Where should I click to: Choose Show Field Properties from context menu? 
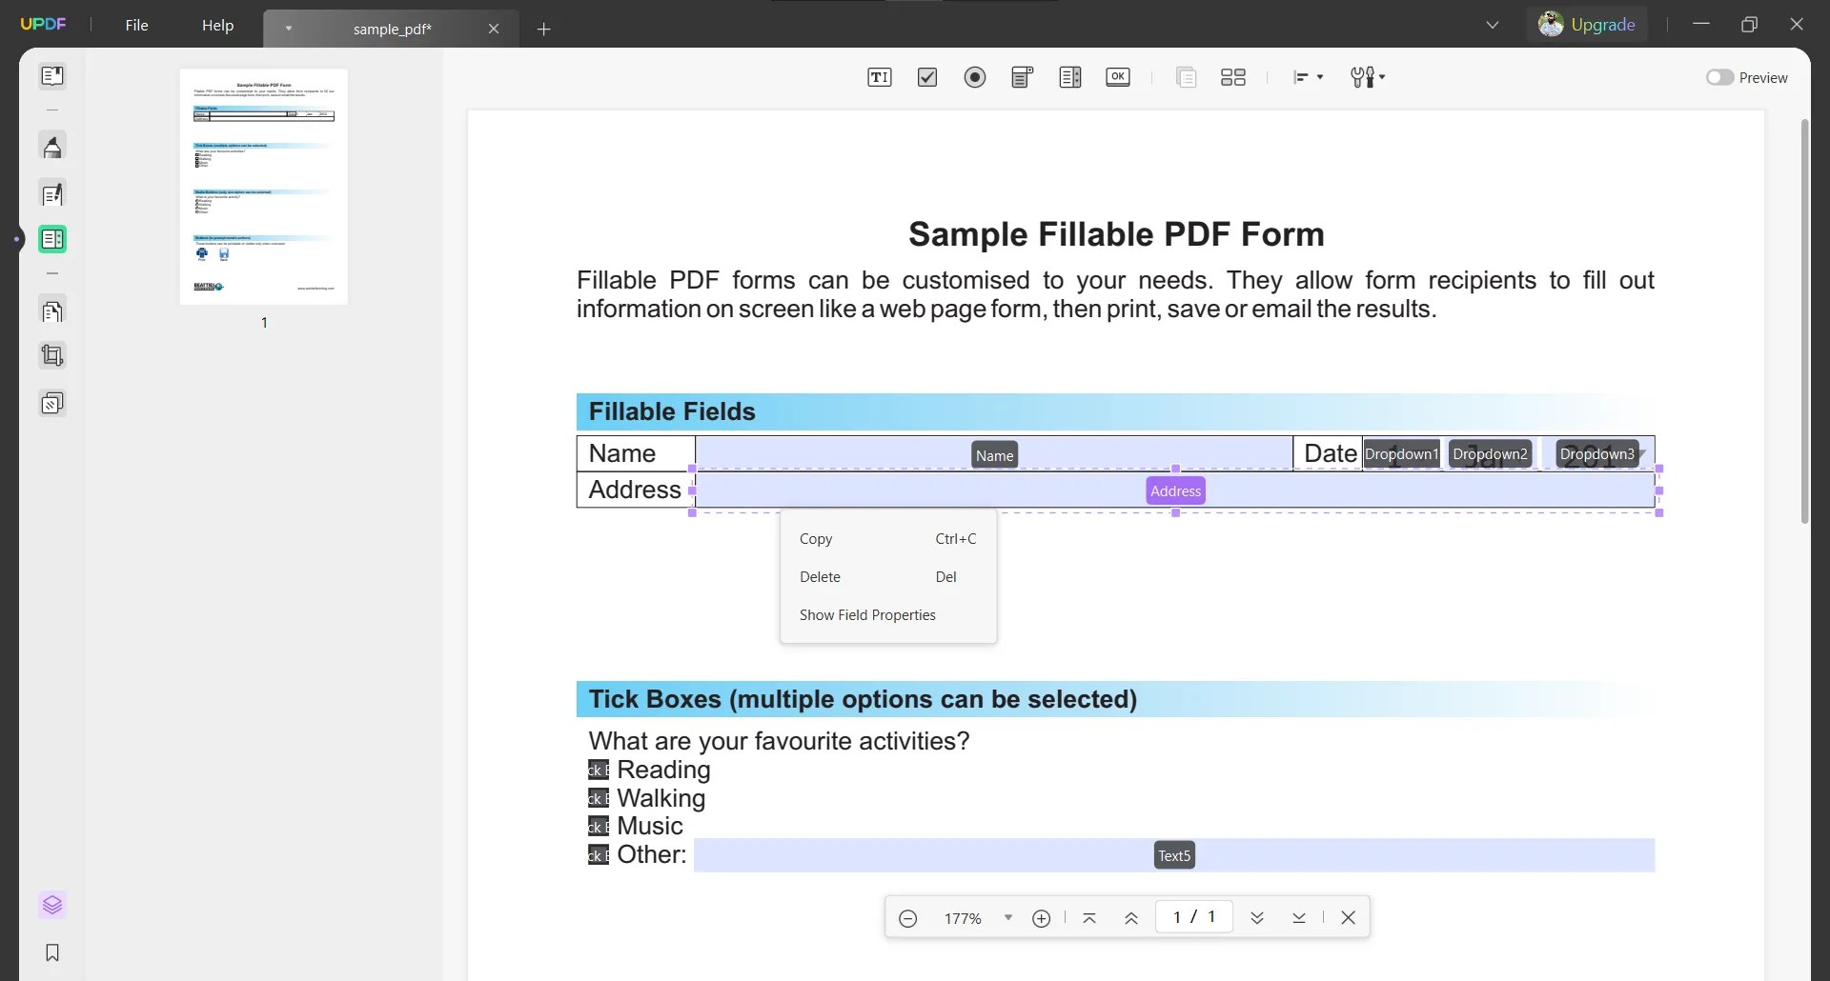[868, 614]
